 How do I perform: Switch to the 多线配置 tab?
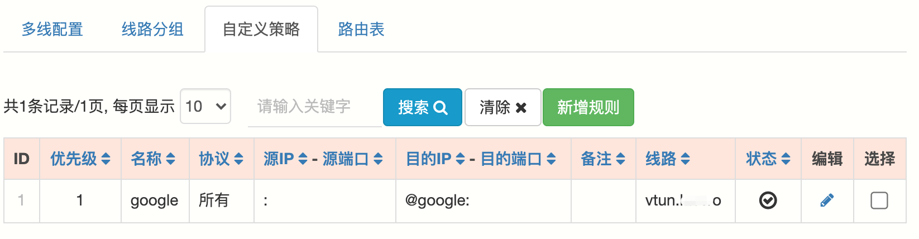point(52,29)
